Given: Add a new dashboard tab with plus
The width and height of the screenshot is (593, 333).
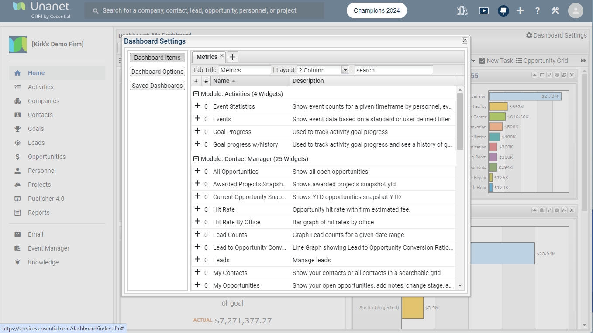Looking at the screenshot, I should click(232, 57).
